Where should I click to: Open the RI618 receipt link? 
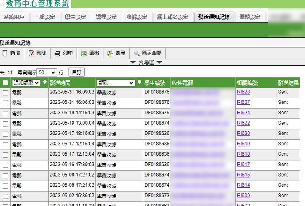click(x=243, y=154)
